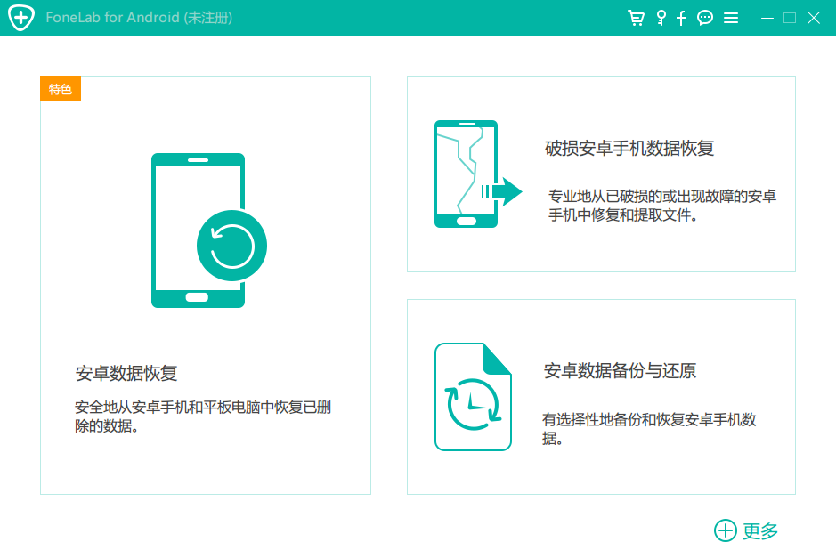Minimize the FoneLab window
Image resolution: width=836 pixels, height=558 pixels.
767,18
